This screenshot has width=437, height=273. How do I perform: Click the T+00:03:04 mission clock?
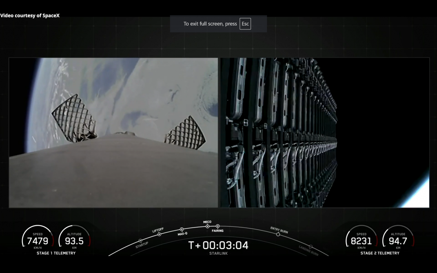pyautogui.click(x=218, y=245)
